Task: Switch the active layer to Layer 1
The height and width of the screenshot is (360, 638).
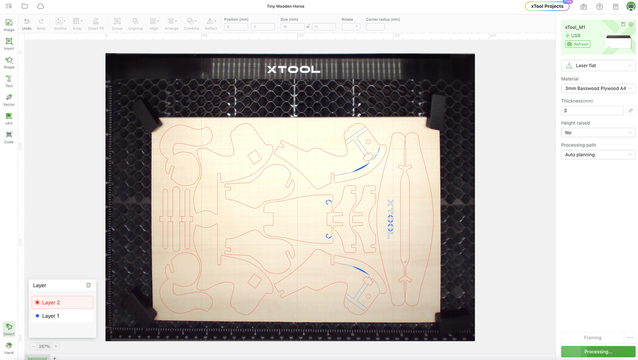Action: 51,315
